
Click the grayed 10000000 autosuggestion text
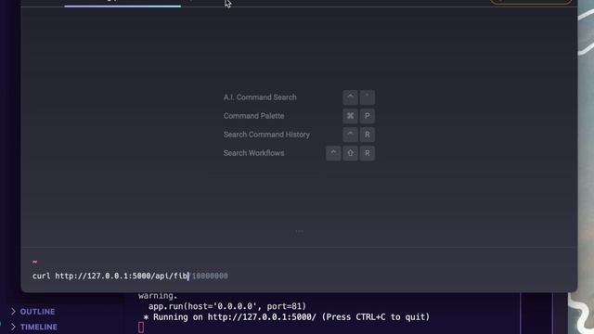point(210,276)
